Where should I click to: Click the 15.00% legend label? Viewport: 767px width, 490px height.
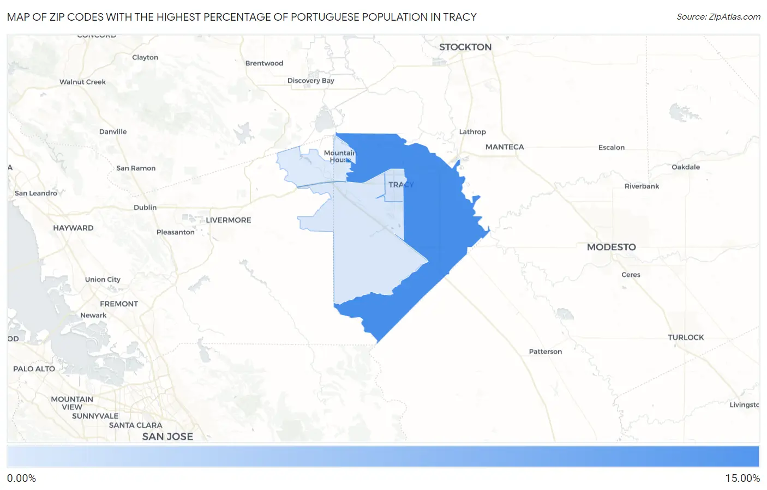(742, 478)
